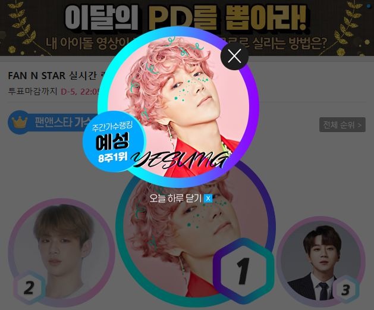This screenshot has height=310, width=374.
Task: Click the gold crown icon
Action: tap(20, 122)
